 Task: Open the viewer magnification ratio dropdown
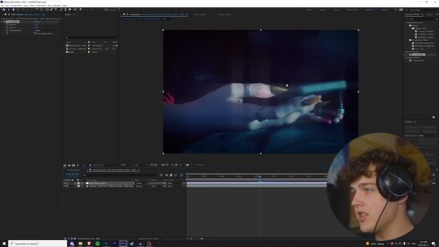pyautogui.click(x=125, y=165)
